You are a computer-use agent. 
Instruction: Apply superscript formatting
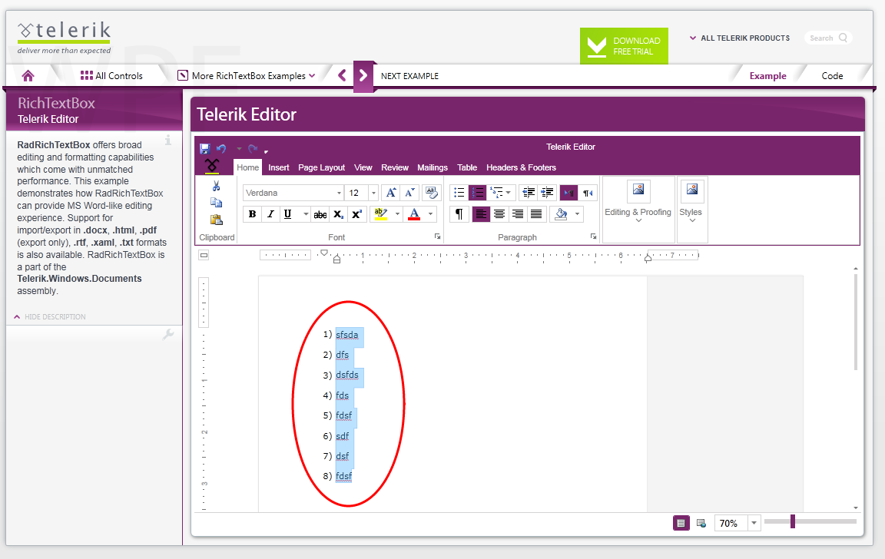tap(356, 214)
